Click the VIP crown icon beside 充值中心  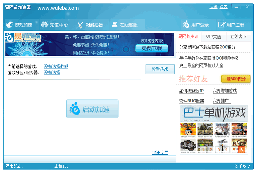click(x=45, y=25)
